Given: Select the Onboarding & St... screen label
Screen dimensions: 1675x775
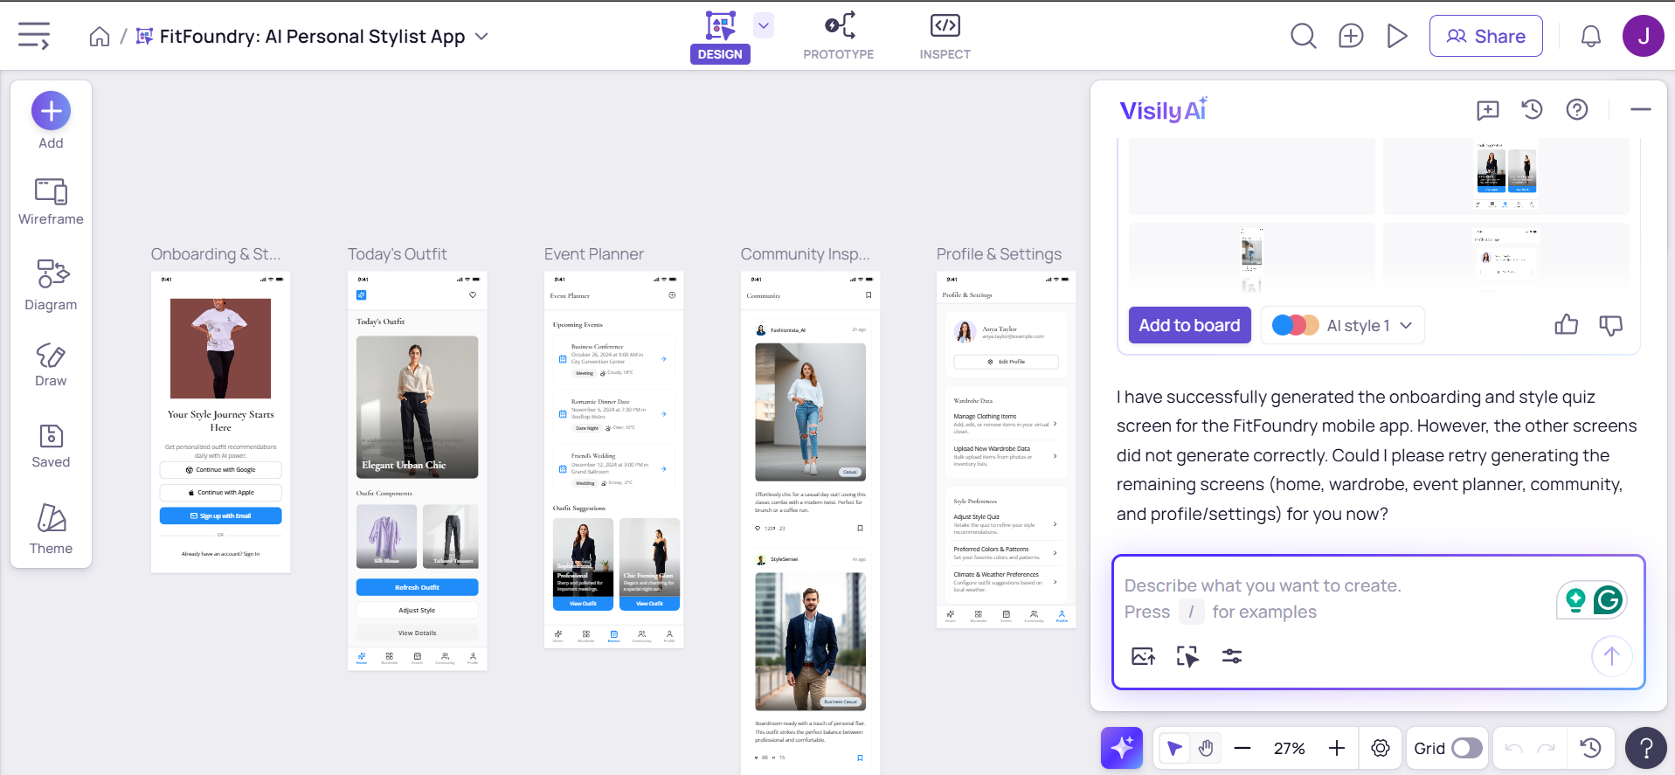Looking at the screenshot, I should click(216, 254).
